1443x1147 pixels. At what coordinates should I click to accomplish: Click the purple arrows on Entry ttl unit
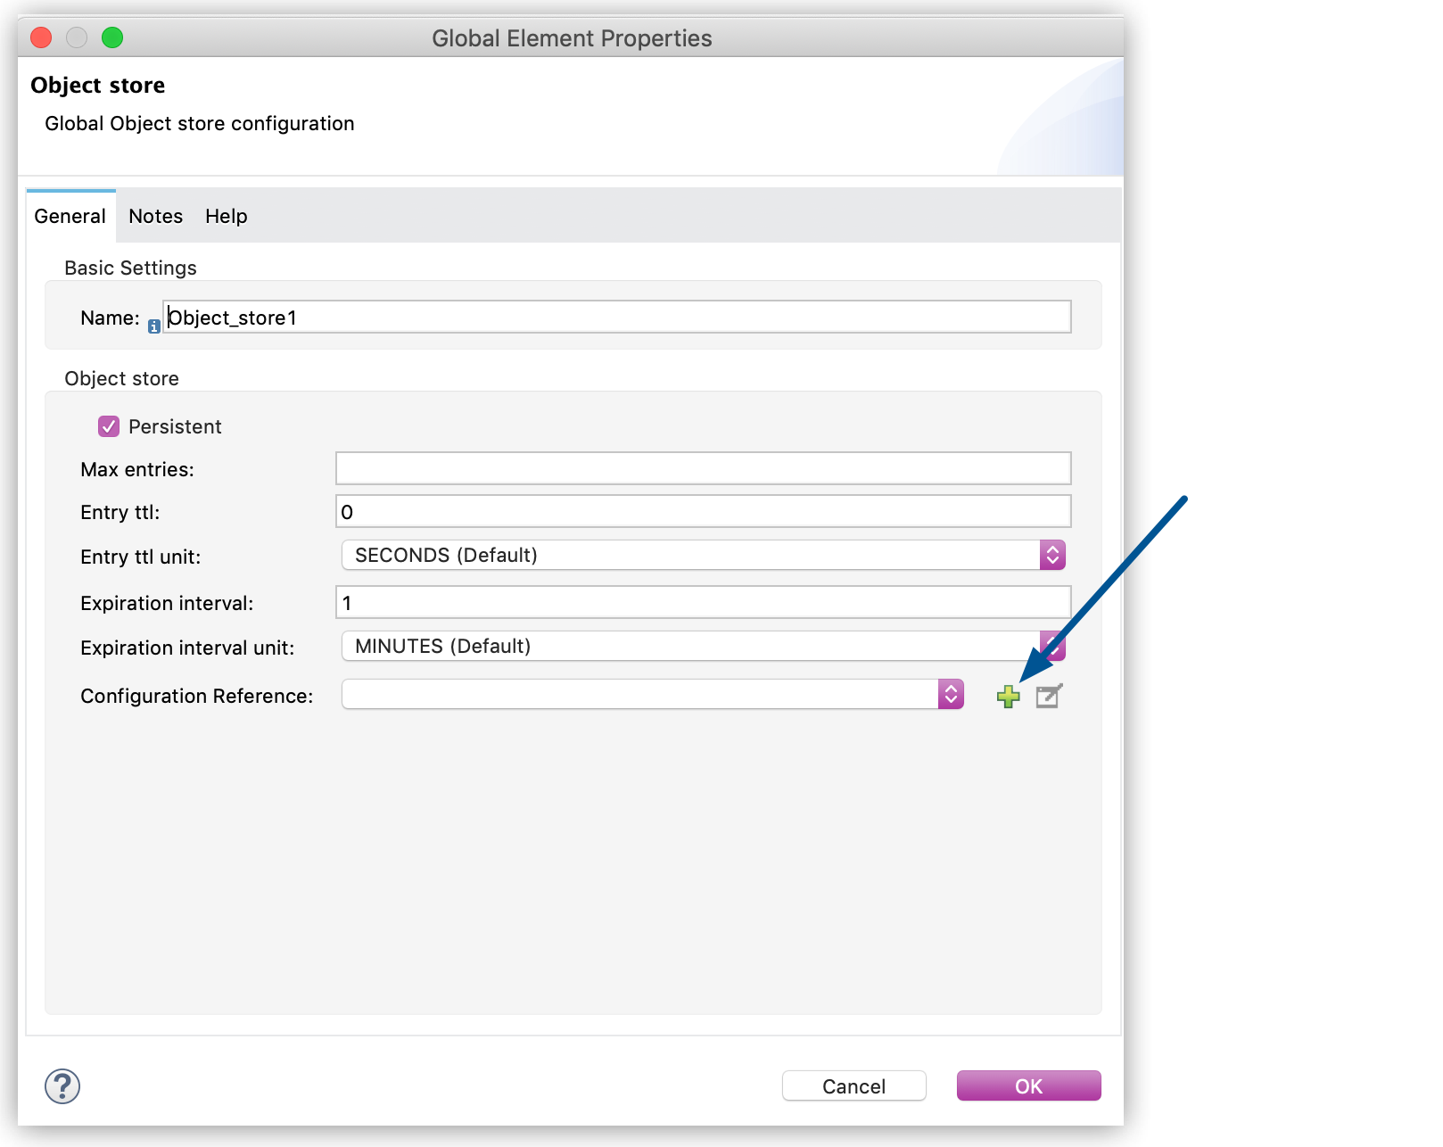click(x=1054, y=555)
